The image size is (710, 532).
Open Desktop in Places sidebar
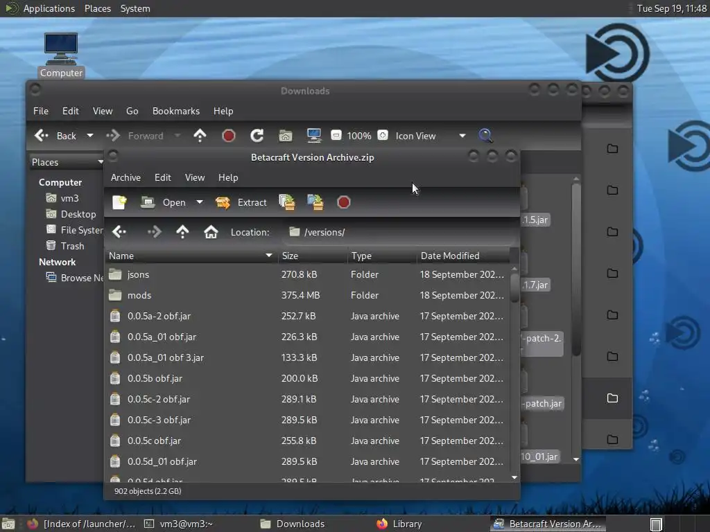pyautogui.click(x=71, y=214)
